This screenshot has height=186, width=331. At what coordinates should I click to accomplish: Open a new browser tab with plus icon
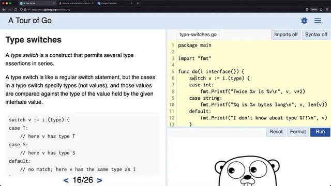(138, 3)
